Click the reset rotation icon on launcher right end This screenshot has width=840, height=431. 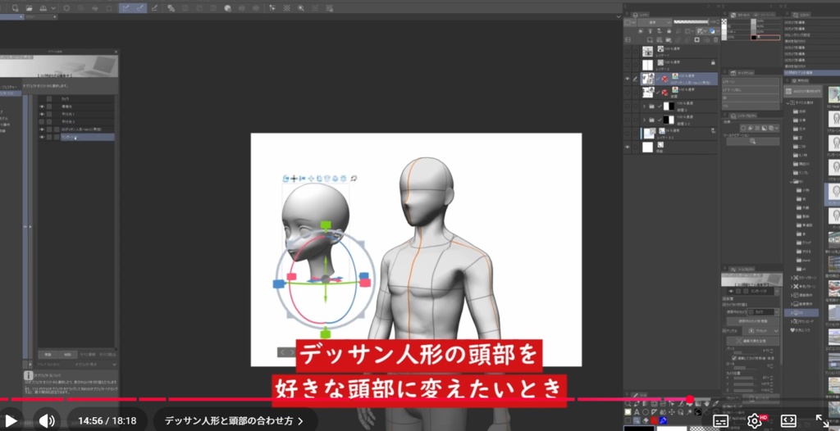tap(354, 179)
